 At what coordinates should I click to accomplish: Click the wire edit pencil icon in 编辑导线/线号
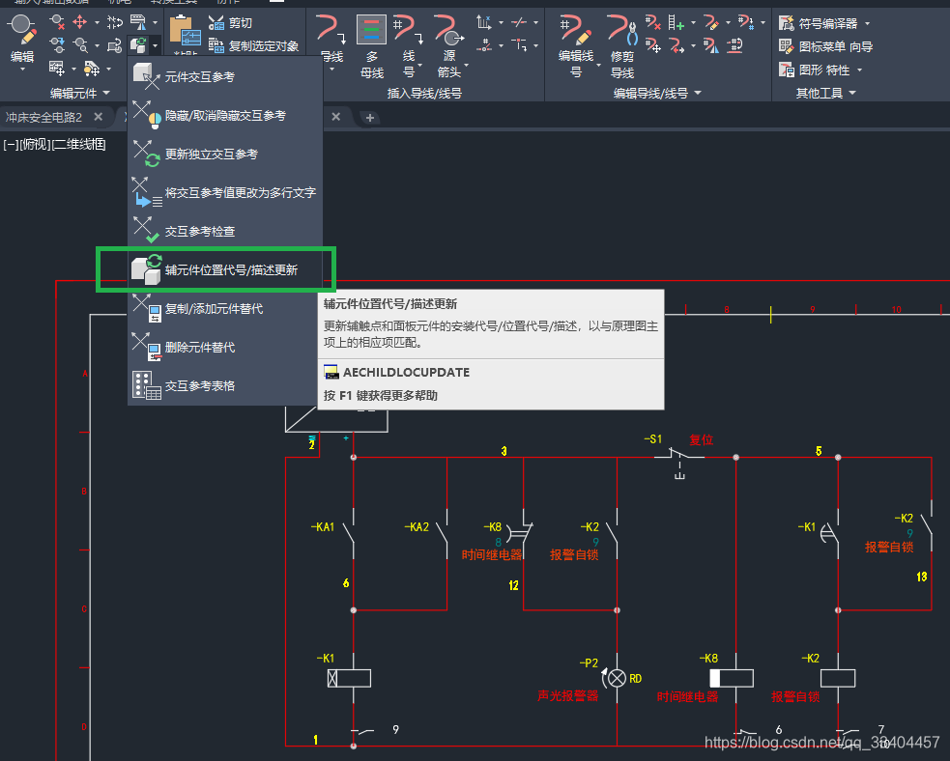point(710,23)
